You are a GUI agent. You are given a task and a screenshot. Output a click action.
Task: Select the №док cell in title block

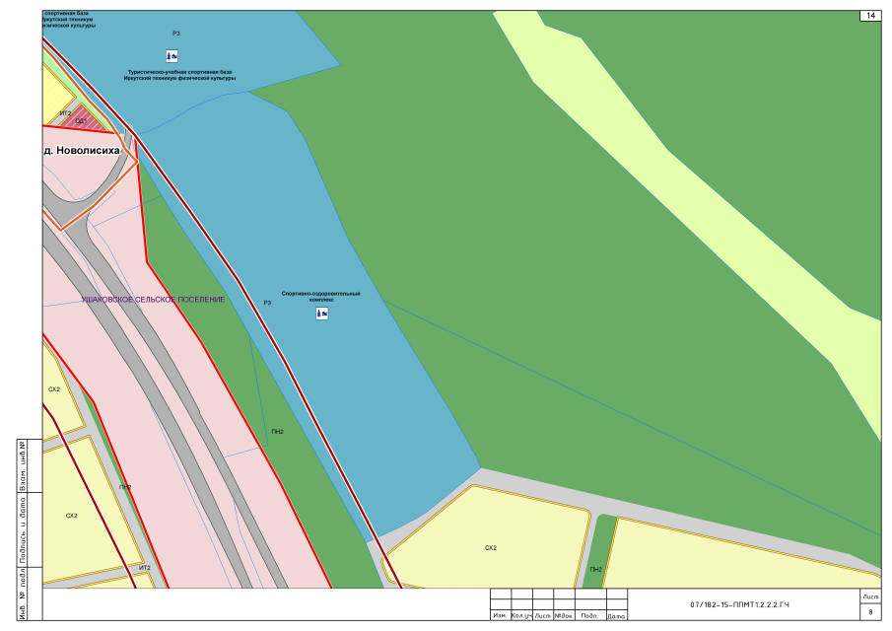564,616
